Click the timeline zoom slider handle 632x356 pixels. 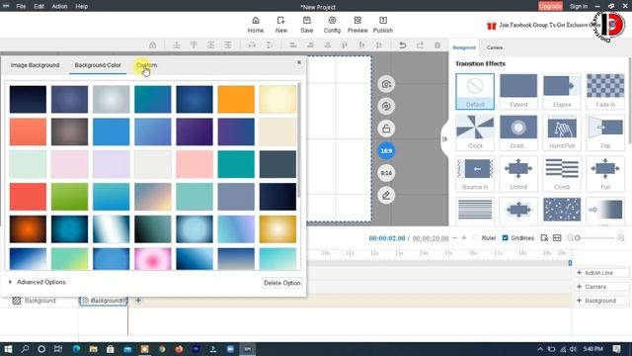point(577,238)
